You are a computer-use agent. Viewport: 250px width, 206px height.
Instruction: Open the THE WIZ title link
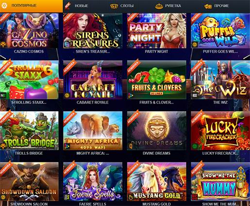(x=220, y=103)
